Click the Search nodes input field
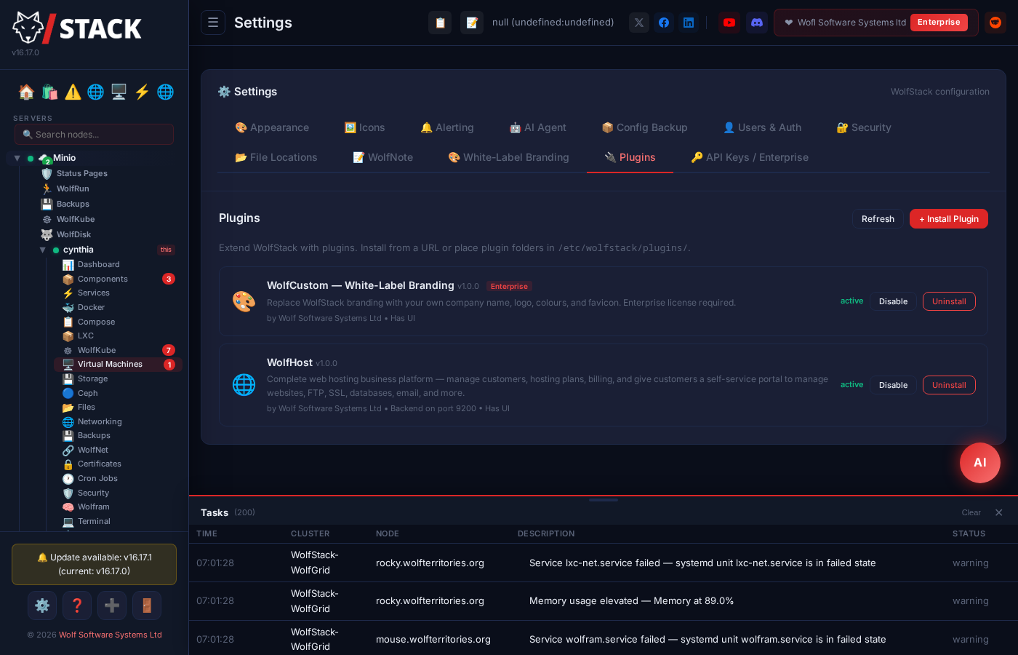The height and width of the screenshot is (655, 1018). [94, 134]
